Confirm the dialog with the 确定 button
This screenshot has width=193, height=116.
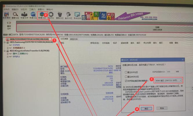[146, 109]
